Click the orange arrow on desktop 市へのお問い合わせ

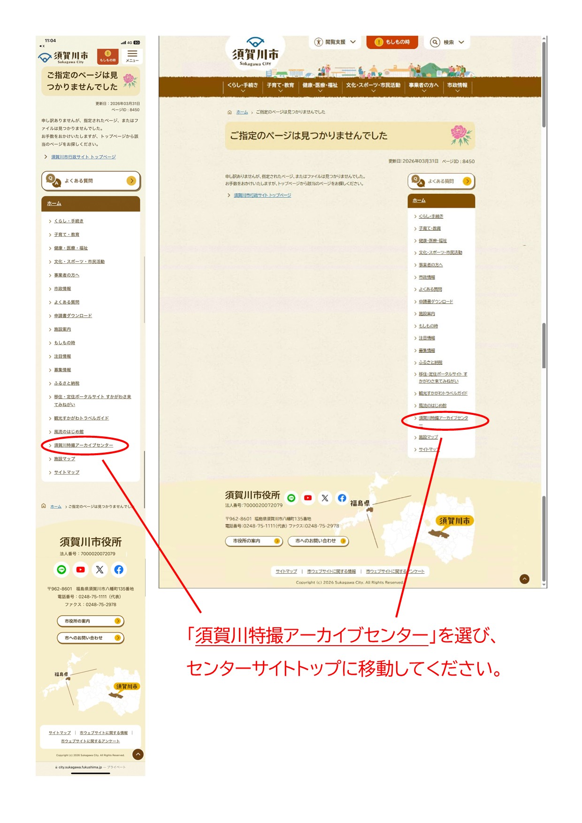coord(343,541)
